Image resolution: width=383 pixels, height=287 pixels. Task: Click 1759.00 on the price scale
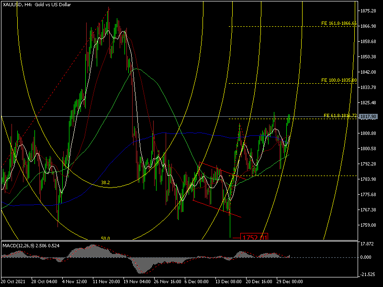click(x=369, y=225)
